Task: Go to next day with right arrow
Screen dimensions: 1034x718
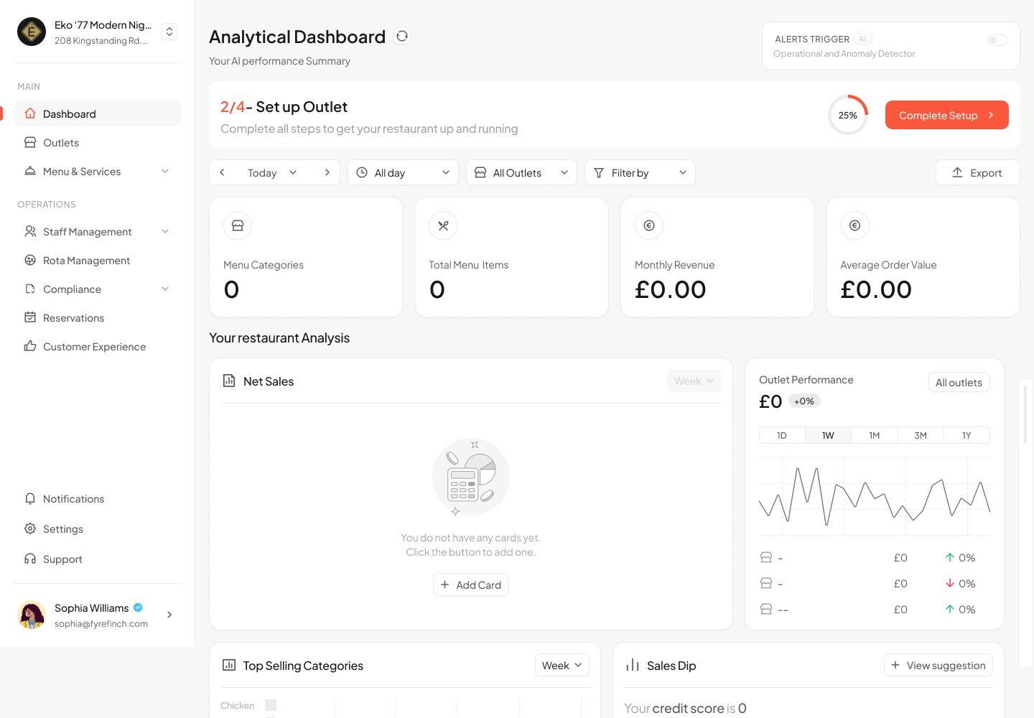Action: [x=327, y=172]
